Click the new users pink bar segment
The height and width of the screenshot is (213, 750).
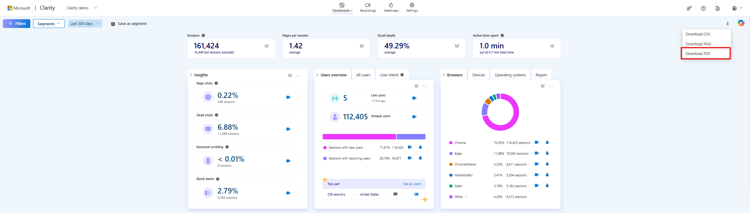pos(359,137)
